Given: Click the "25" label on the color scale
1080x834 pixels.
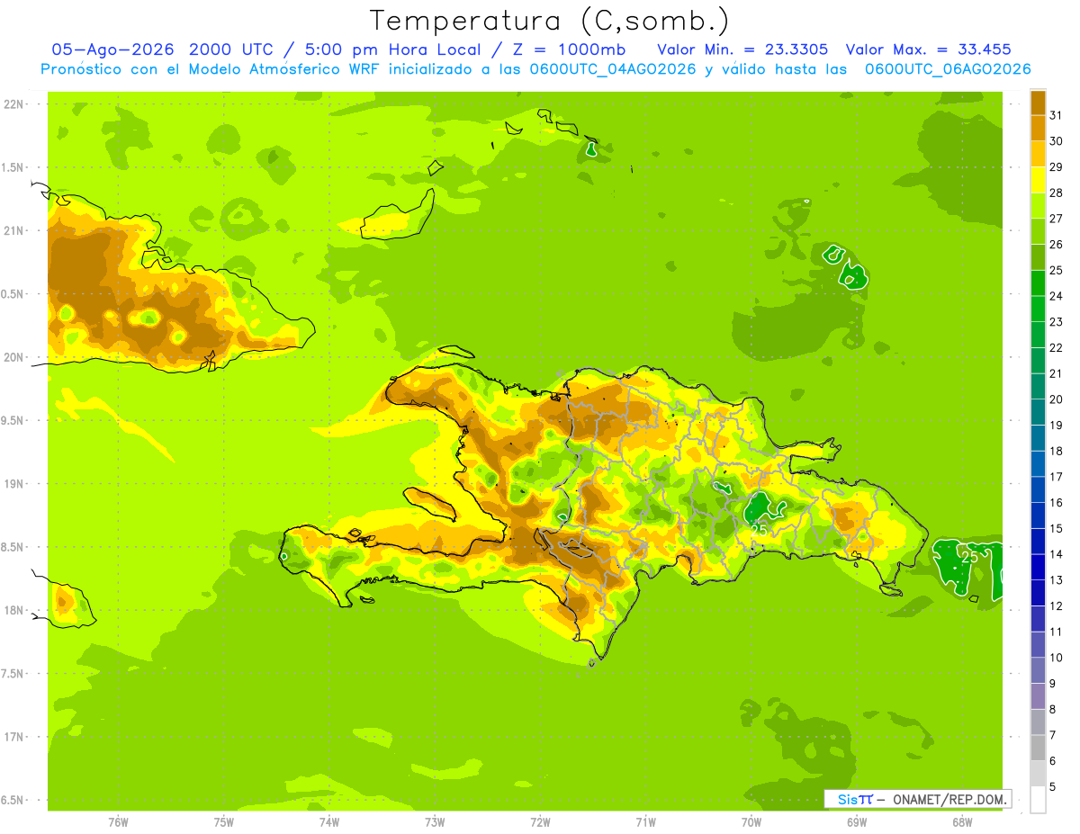Looking at the screenshot, I should pyautogui.click(x=1057, y=271).
